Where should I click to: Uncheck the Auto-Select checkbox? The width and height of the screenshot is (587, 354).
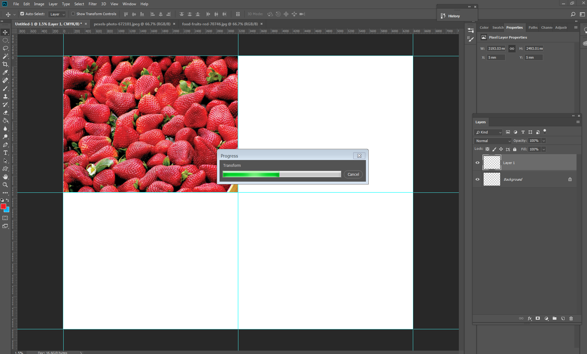22,14
